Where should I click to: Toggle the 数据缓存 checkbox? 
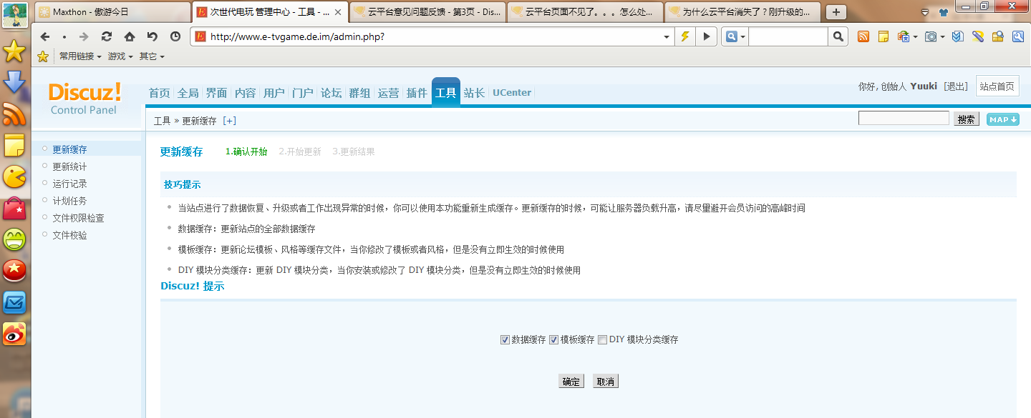[x=505, y=340]
